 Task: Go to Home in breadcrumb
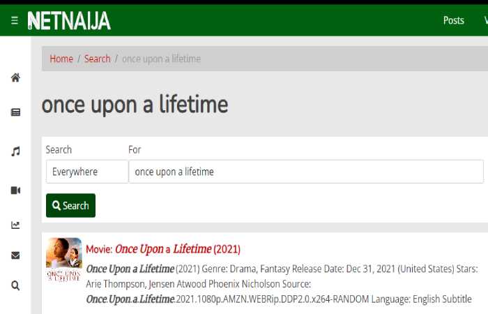pos(61,59)
